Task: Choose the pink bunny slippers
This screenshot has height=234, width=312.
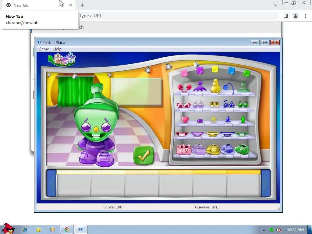Action: 183,150
